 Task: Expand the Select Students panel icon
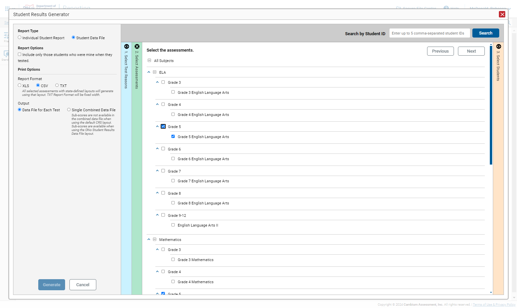click(499, 47)
